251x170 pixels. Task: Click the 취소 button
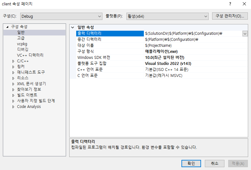215,163
